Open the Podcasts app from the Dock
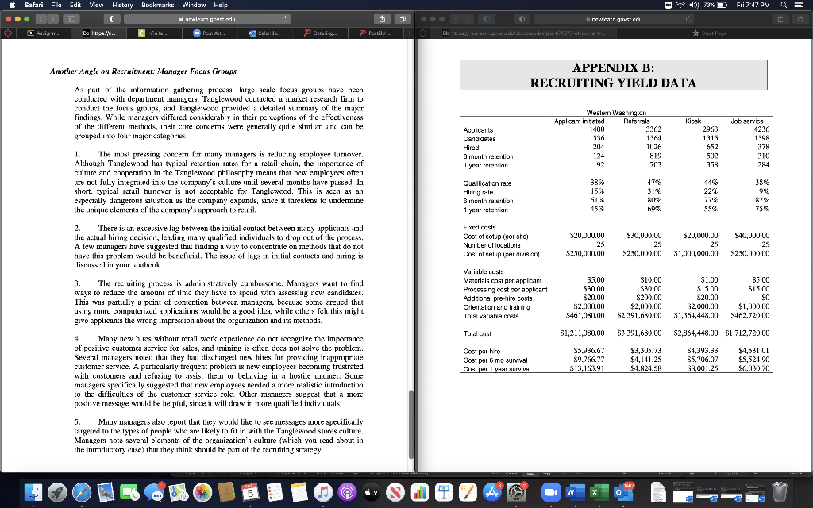The width and height of the screenshot is (813, 508). click(348, 493)
